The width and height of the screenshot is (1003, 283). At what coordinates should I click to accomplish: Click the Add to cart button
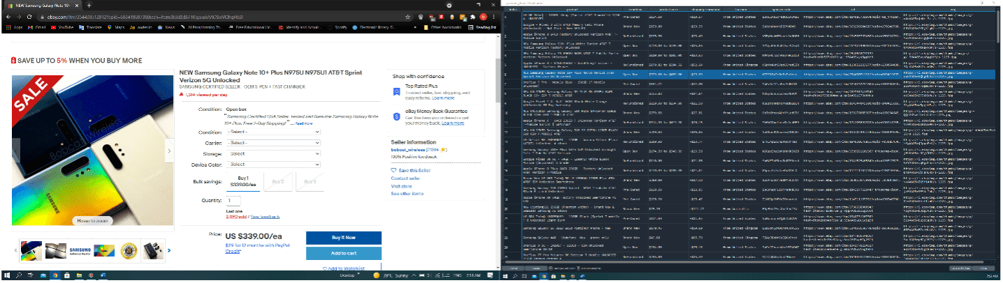tap(344, 253)
